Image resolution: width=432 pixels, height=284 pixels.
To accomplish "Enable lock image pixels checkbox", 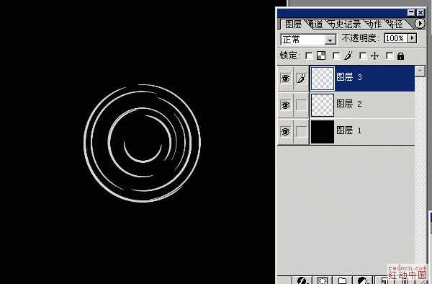I will coord(336,56).
